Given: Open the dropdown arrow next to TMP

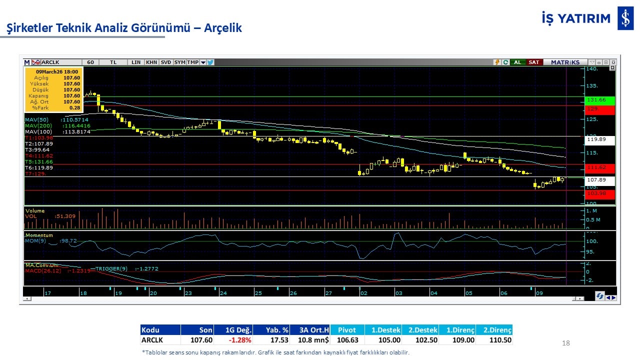Looking at the screenshot, I should point(203,62).
